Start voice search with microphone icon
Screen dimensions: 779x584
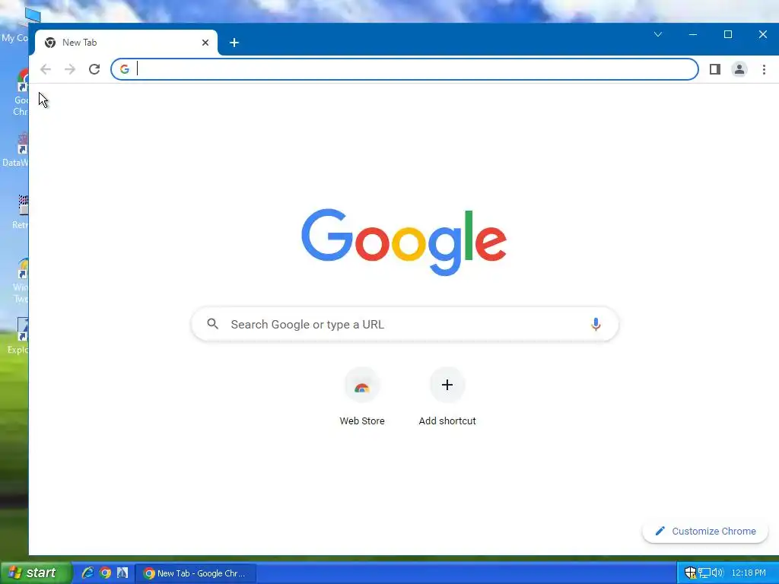596,324
